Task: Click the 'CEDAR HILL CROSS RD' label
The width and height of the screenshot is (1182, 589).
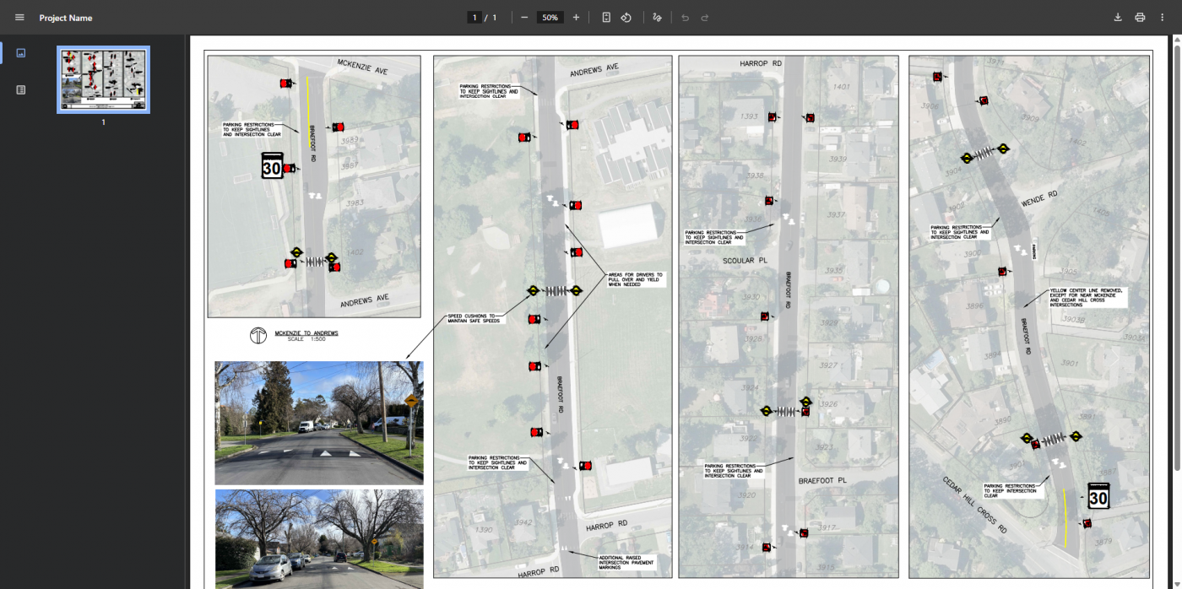Action: pyautogui.click(x=973, y=505)
